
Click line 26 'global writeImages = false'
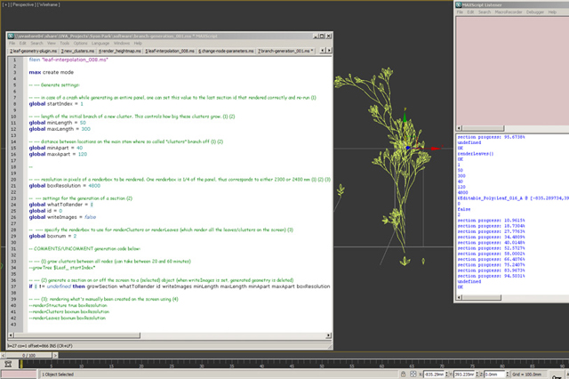pyautogui.click(x=62, y=217)
